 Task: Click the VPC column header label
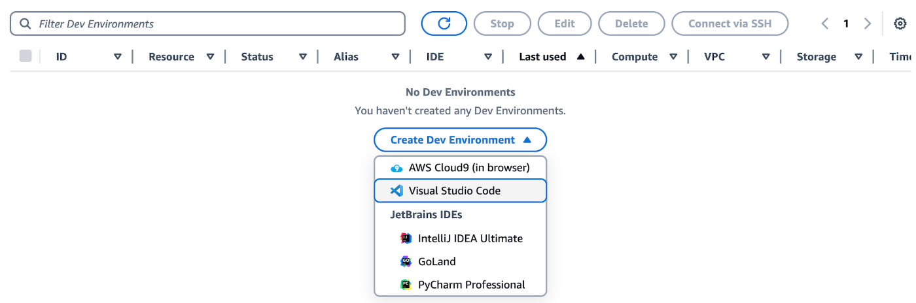click(714, 57)
